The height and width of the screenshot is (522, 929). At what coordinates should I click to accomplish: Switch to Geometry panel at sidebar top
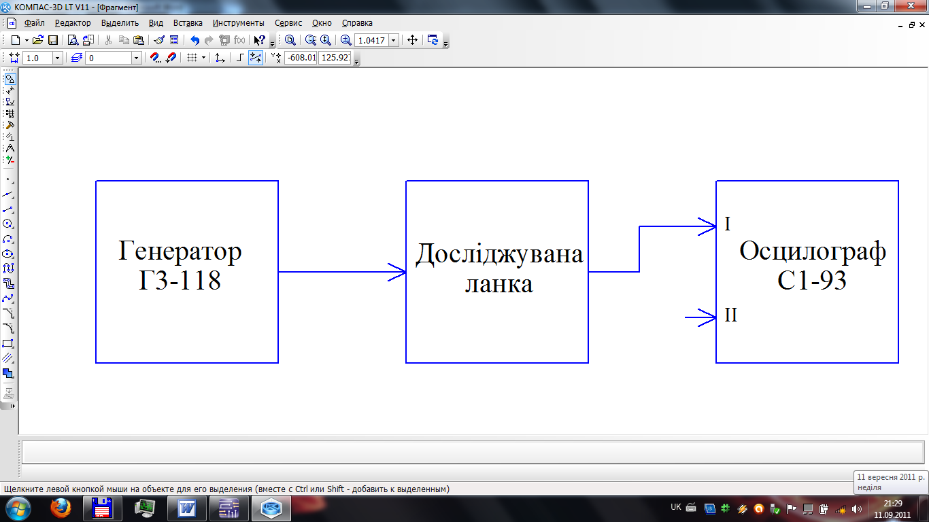(x=10, y=79)
